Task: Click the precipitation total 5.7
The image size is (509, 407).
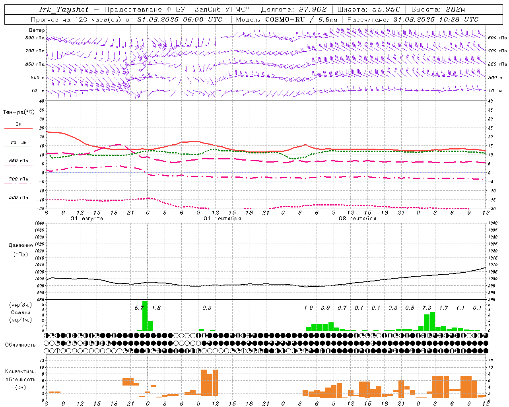Action: 139,308
